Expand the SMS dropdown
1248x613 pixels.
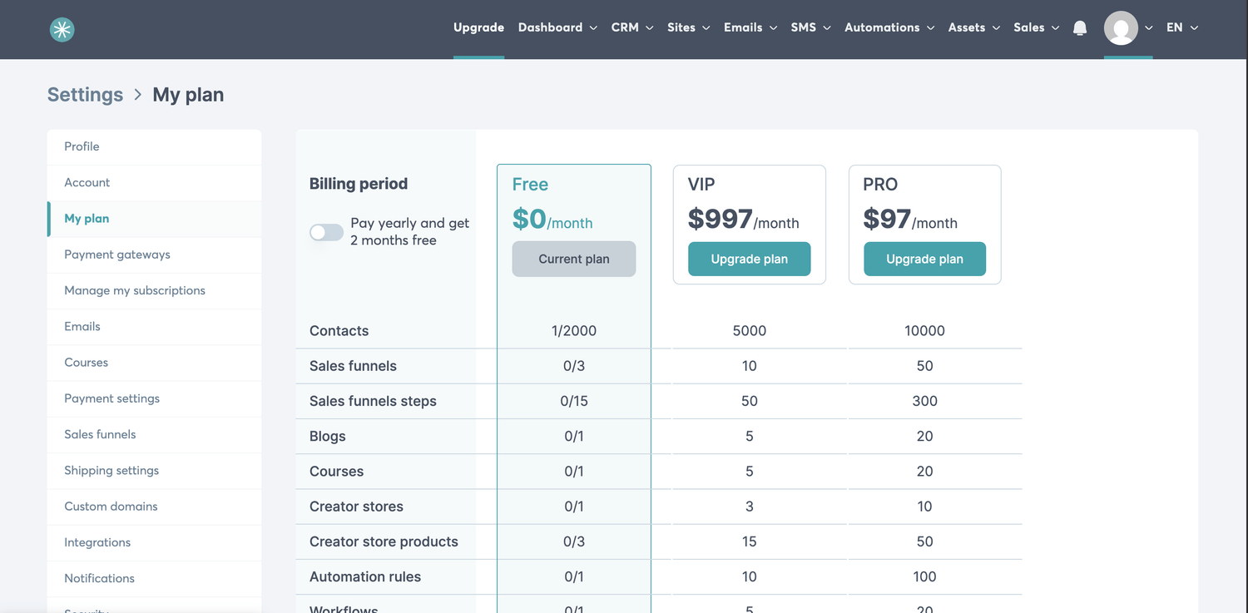coord(811,27)
